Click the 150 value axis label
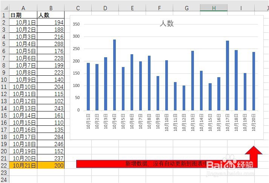 76,73
